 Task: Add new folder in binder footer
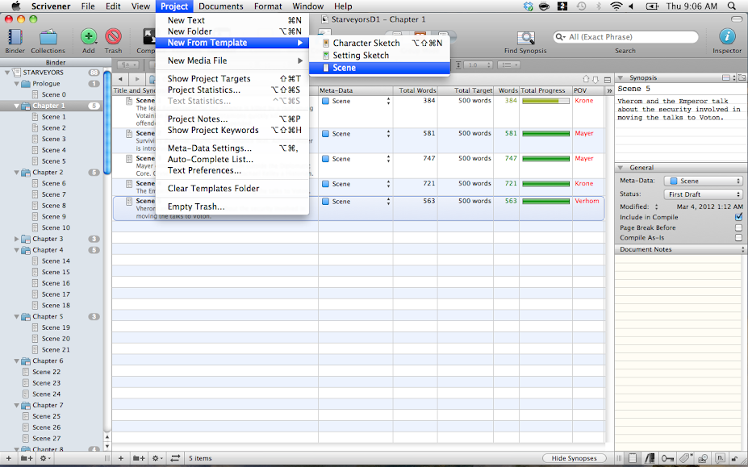tap(27, 458)
